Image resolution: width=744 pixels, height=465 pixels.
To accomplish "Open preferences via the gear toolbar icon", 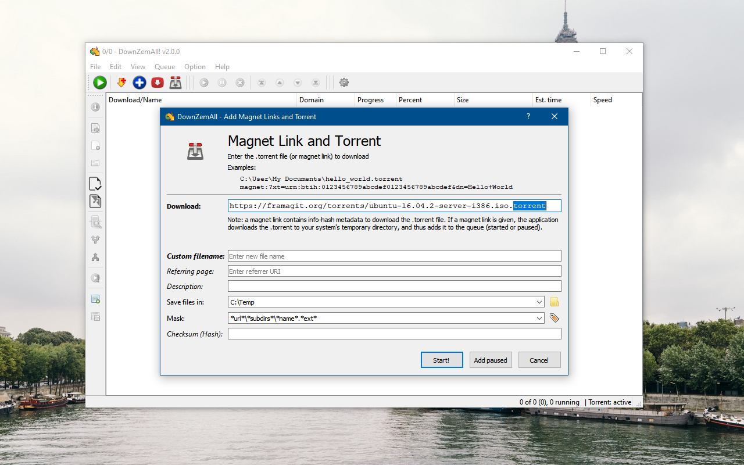I will [x=344, y=83].
